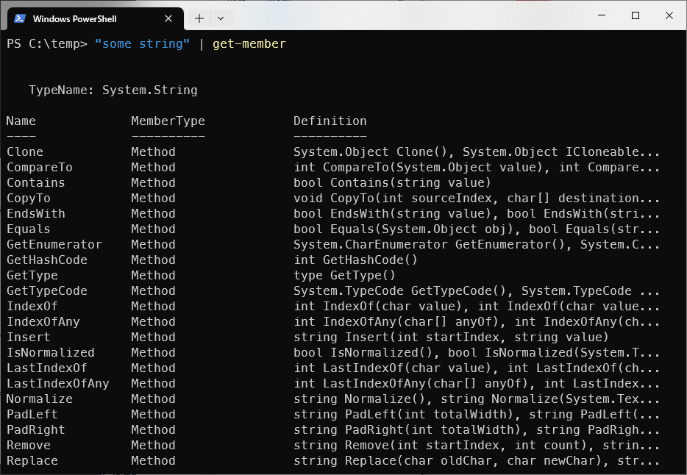Click the "int GetHashCode()" definition
The width and height of the screenshot is (687, 475).
355,260
